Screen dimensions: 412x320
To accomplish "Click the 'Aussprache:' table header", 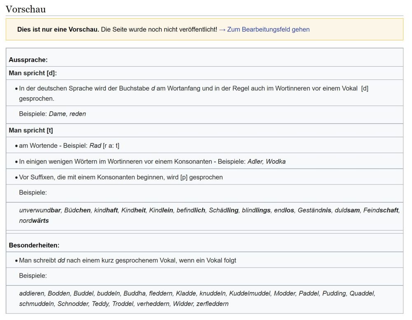I will click(x=28, y=60).
